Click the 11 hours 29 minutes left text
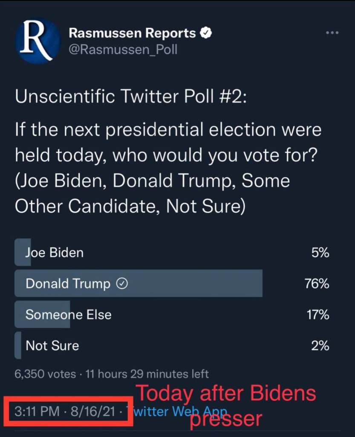 point(147,374)
